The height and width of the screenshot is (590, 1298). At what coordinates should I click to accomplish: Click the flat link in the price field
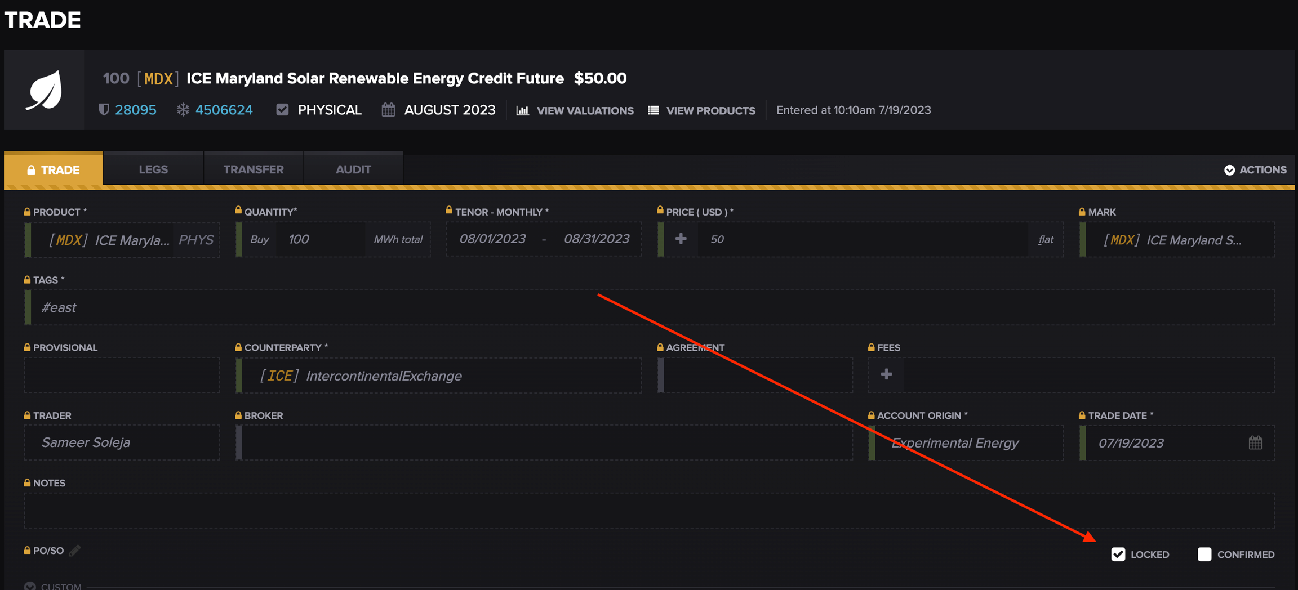pos(1046,239)
